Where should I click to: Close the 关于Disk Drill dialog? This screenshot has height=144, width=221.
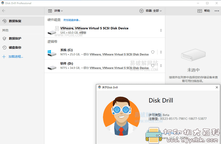[217, 87]
